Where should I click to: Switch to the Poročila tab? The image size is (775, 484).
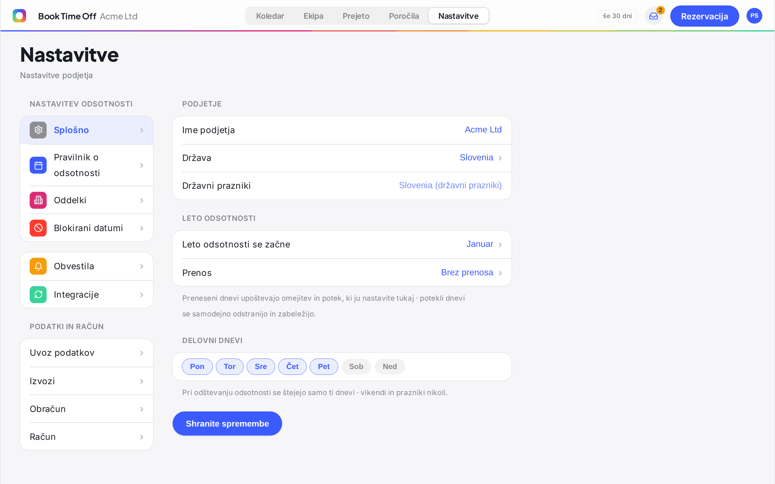point(404,16)
